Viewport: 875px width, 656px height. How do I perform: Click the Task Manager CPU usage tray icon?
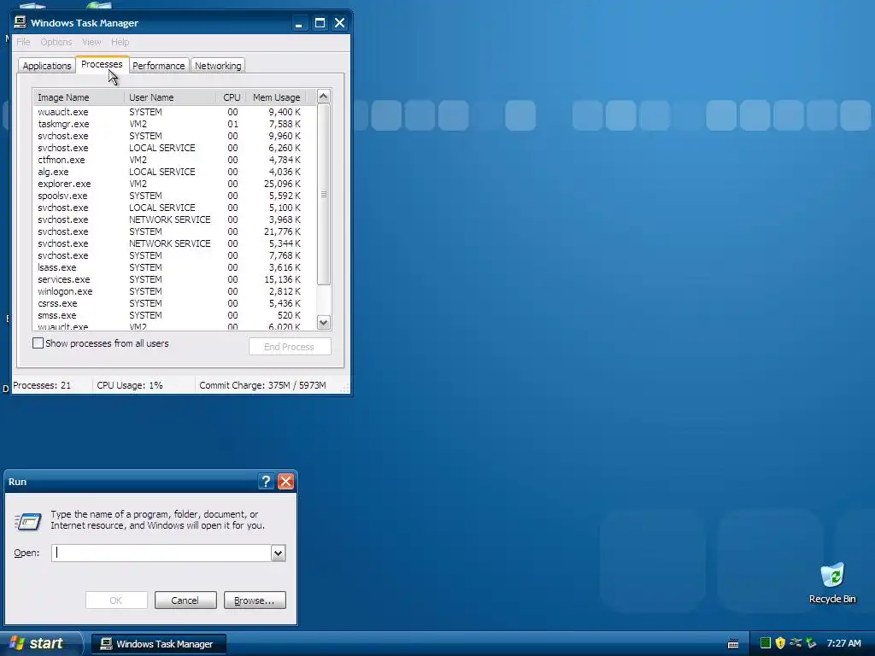765,643
